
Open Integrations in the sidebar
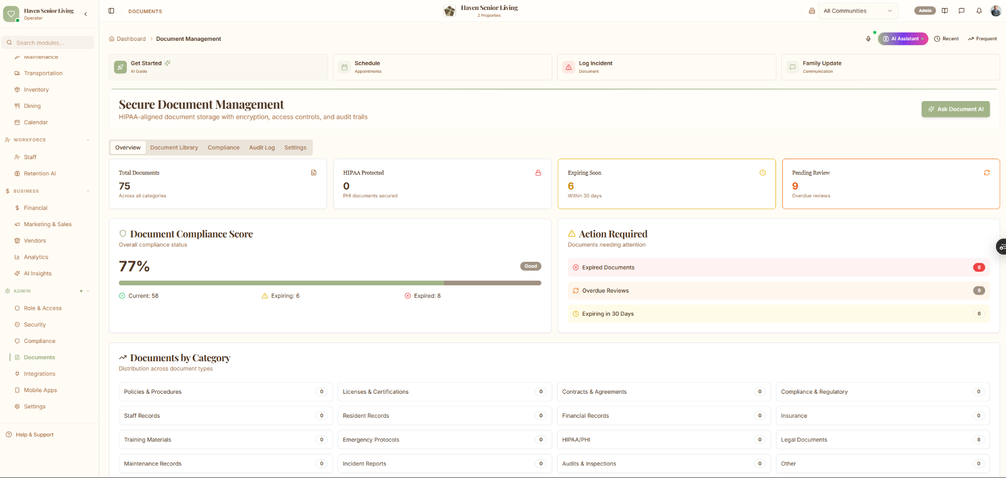tap(39, 374)
